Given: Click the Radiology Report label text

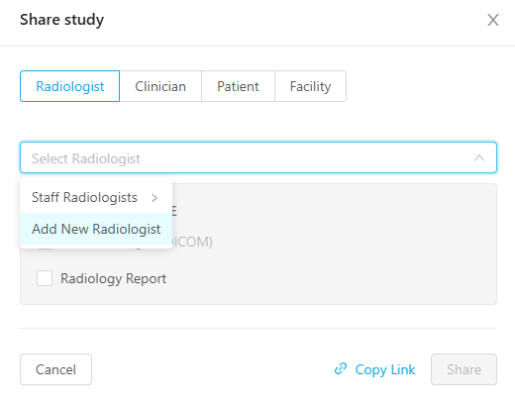Looking at the screenshot, I should pyautogui.click(x=113, y=278).
